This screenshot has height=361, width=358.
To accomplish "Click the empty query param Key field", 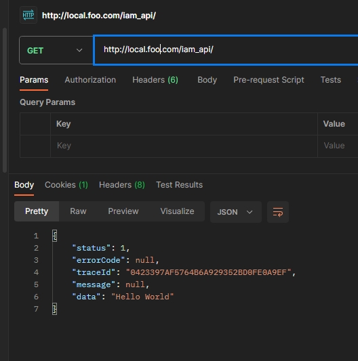I will (184, 146).
